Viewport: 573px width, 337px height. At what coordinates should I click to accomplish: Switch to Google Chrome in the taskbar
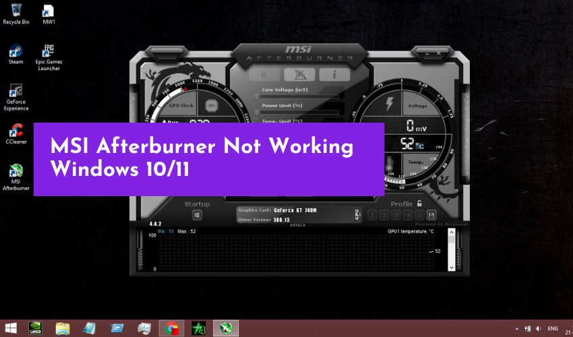click(171, 328)
